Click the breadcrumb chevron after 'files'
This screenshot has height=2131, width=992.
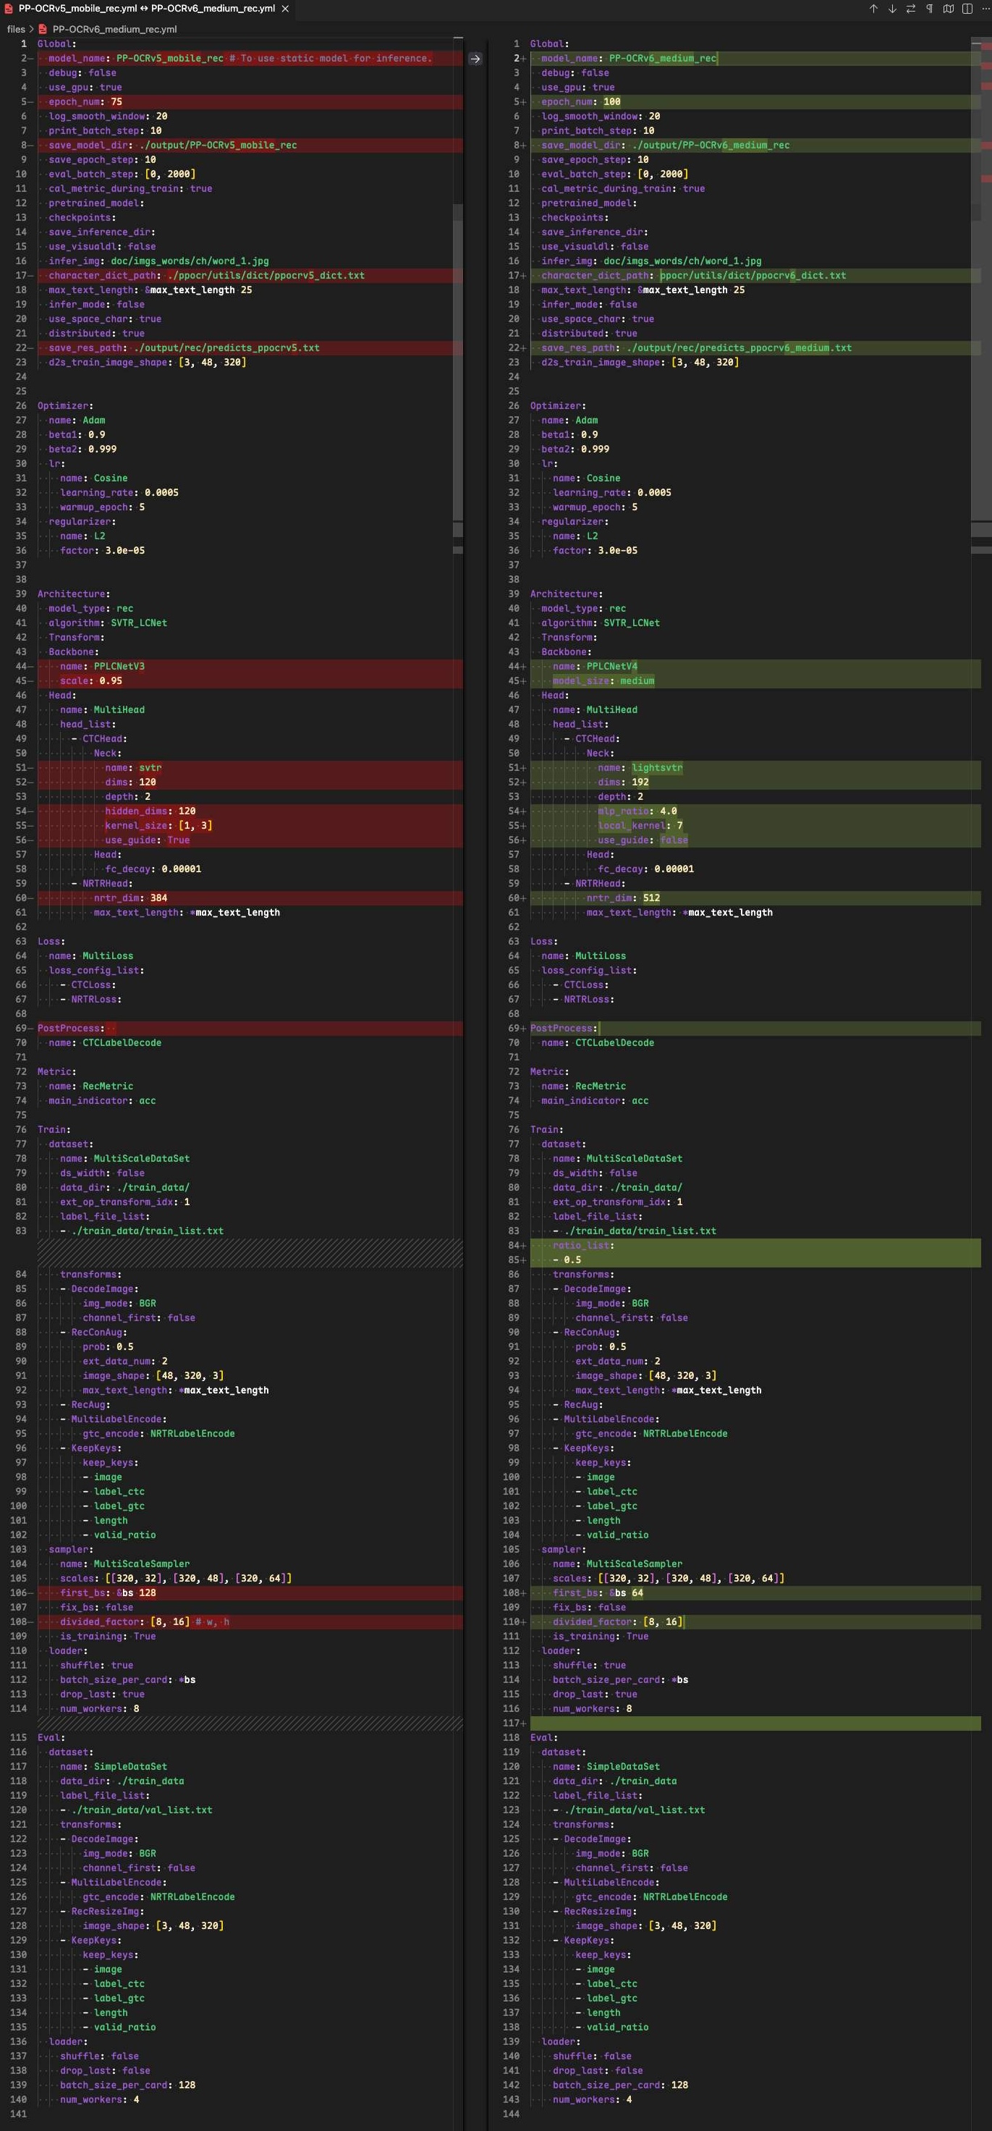coord(31,29)
